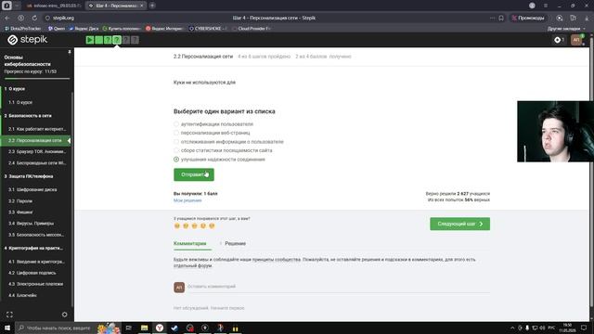Open File Explorer from the taskbar
This screenshot has height=334, width=594.
[x=145, y=328]
